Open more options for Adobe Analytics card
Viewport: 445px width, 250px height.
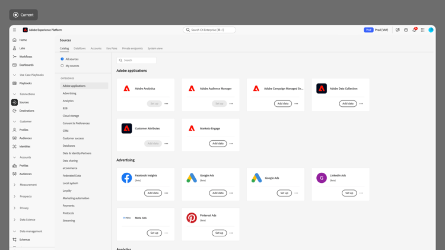166,104
